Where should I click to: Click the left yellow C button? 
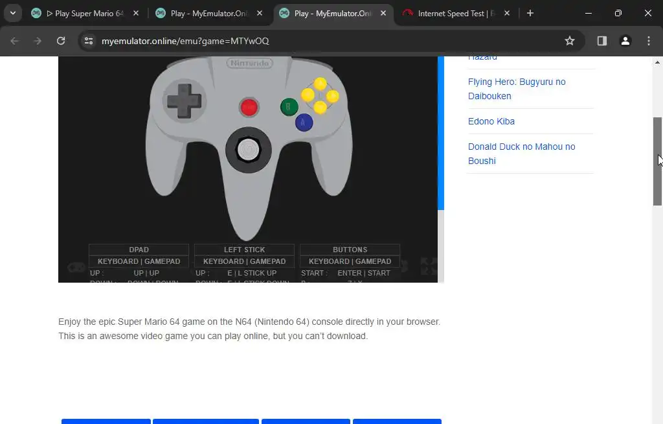coord(308,95)
